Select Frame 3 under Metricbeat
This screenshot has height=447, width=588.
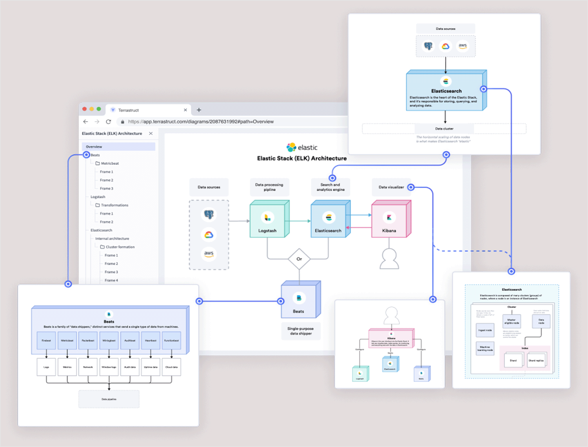point(106,189)
